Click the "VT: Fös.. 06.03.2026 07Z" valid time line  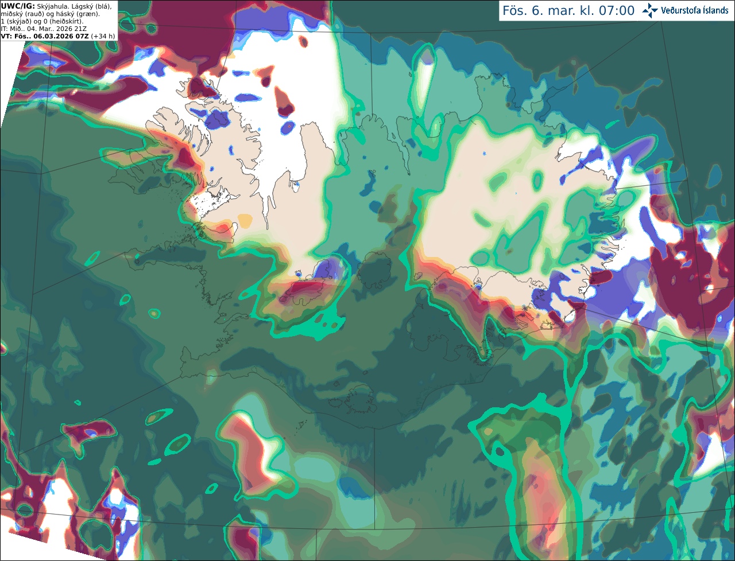click(x=44, y=36)
